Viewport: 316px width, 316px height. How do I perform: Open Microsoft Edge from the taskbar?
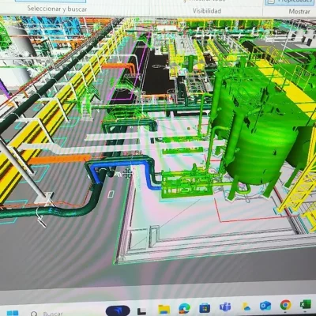click(184, 308)
